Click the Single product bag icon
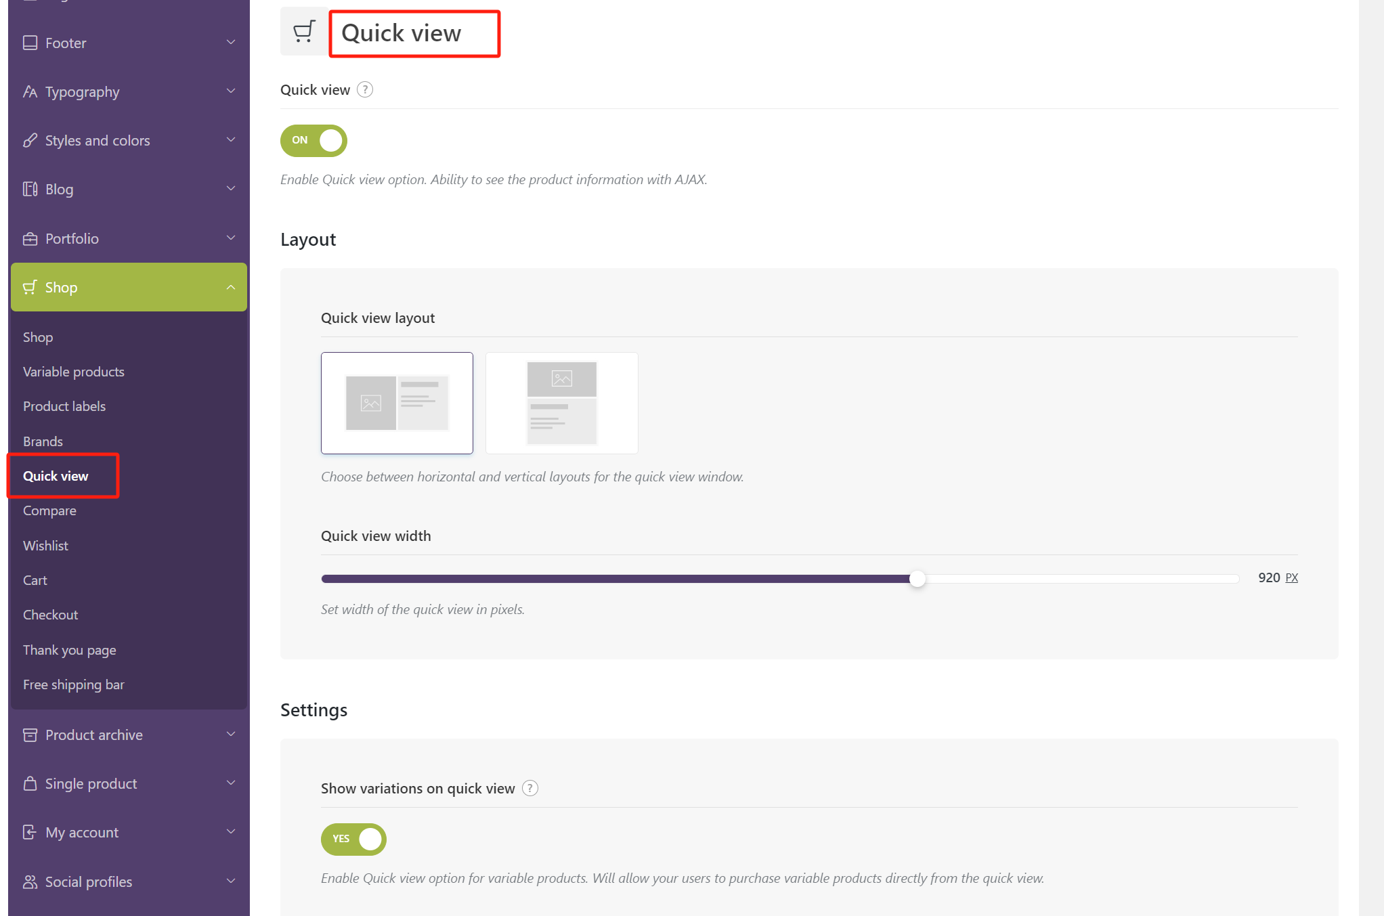The height and width of the screenshot is (916, 1384). pyautogui.click(x=30, y=784)
